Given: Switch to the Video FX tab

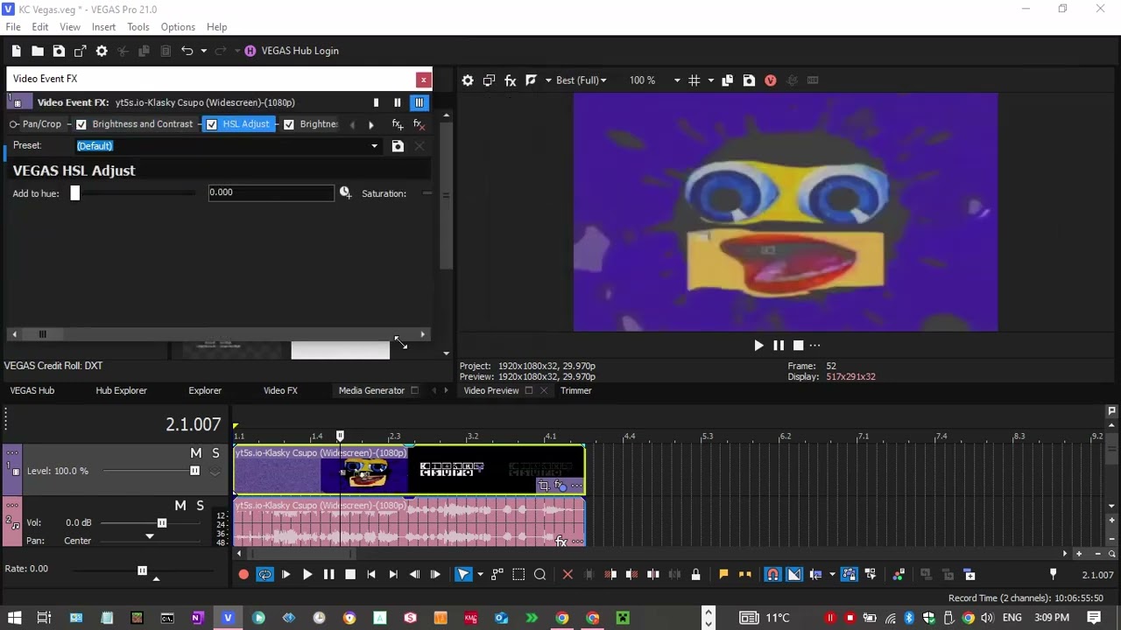Looking at the screenshot, I should coord(280,391).
